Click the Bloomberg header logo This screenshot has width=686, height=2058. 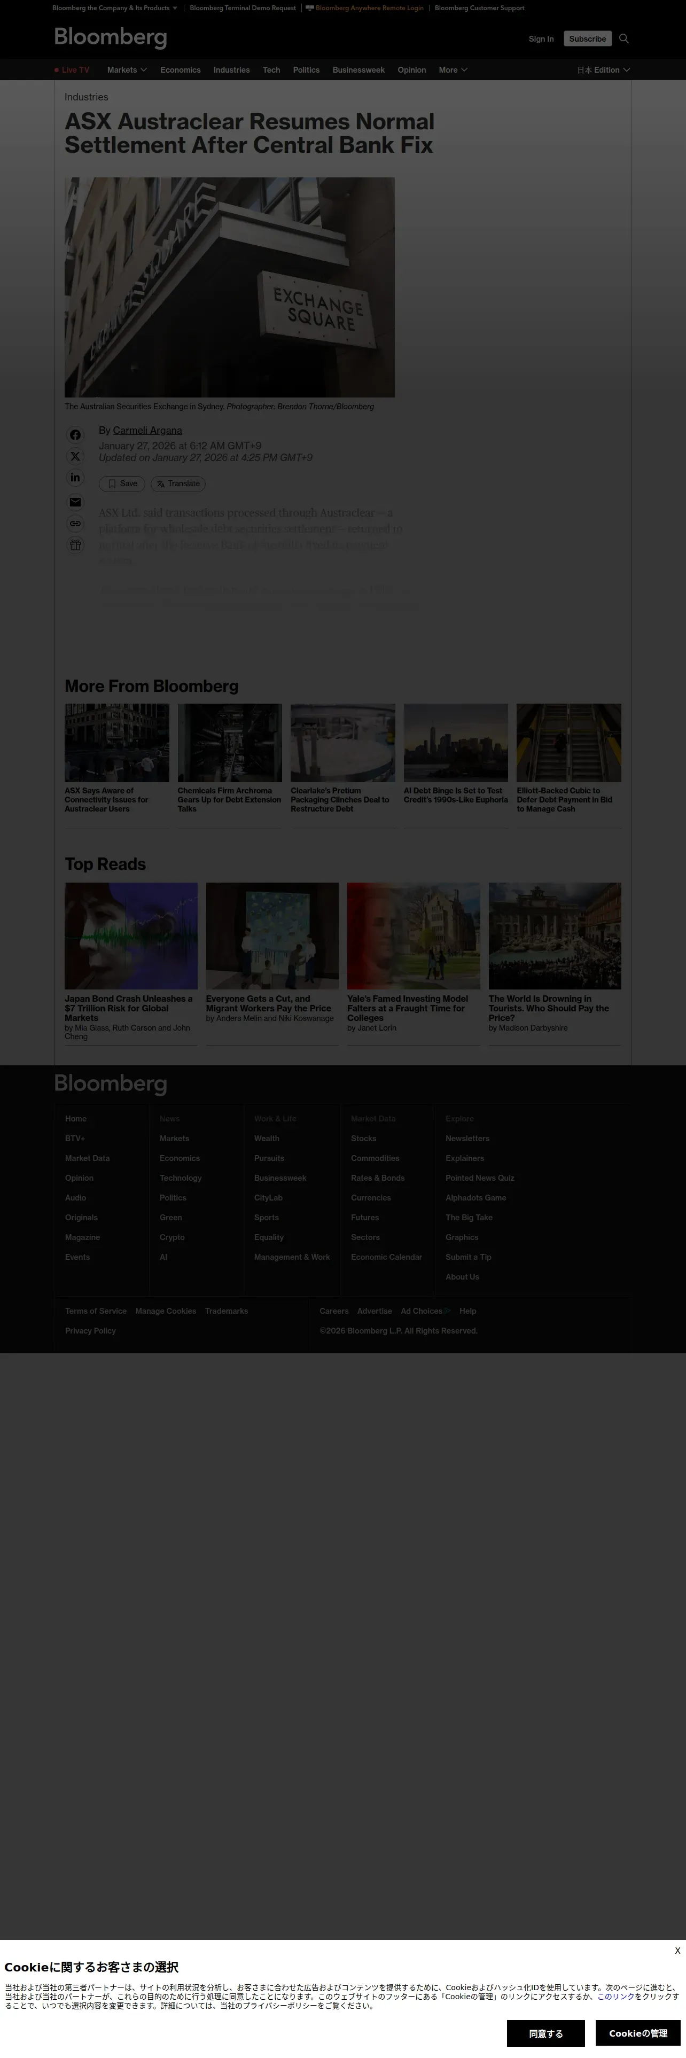(110, 37)
